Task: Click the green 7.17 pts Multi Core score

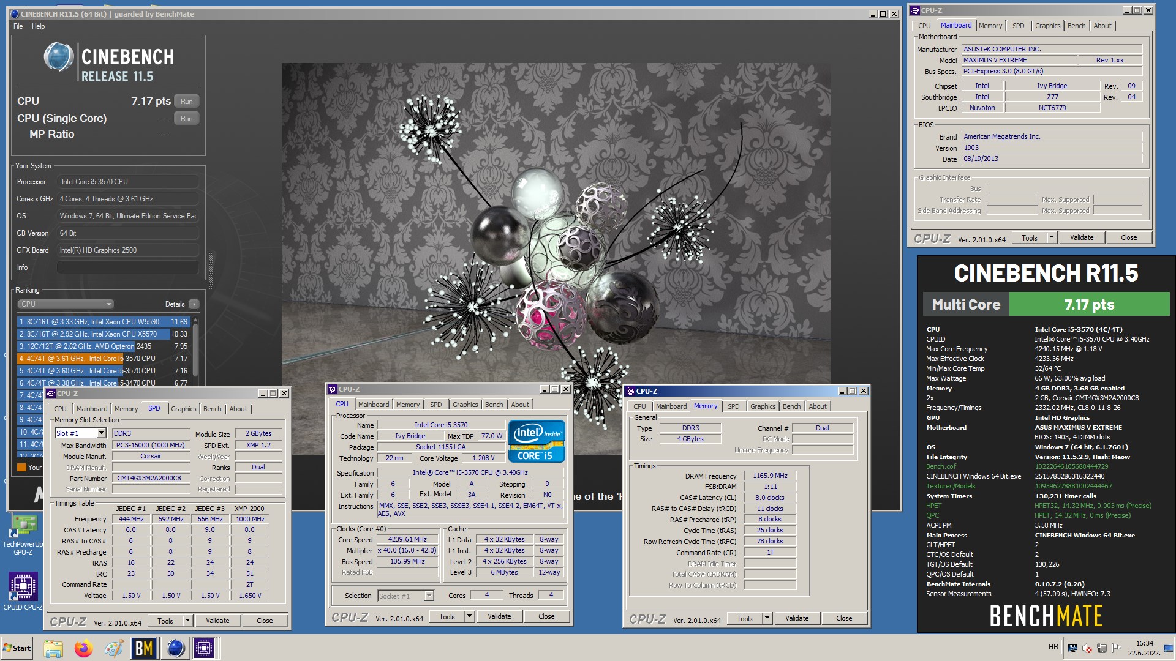Action: (x=1089, y=304)
